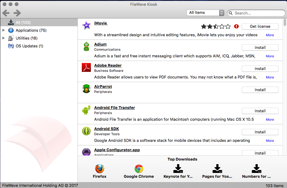
Task: Set iMovie rating to five stars
Action: [228, 26]
